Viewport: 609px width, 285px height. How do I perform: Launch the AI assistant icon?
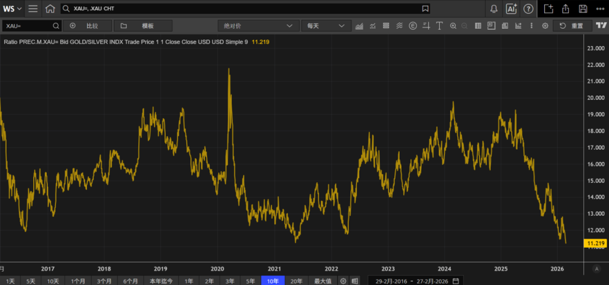coord(511,8)
